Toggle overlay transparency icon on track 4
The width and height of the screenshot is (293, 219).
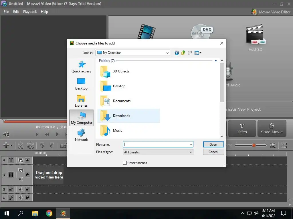click(21, 160)
